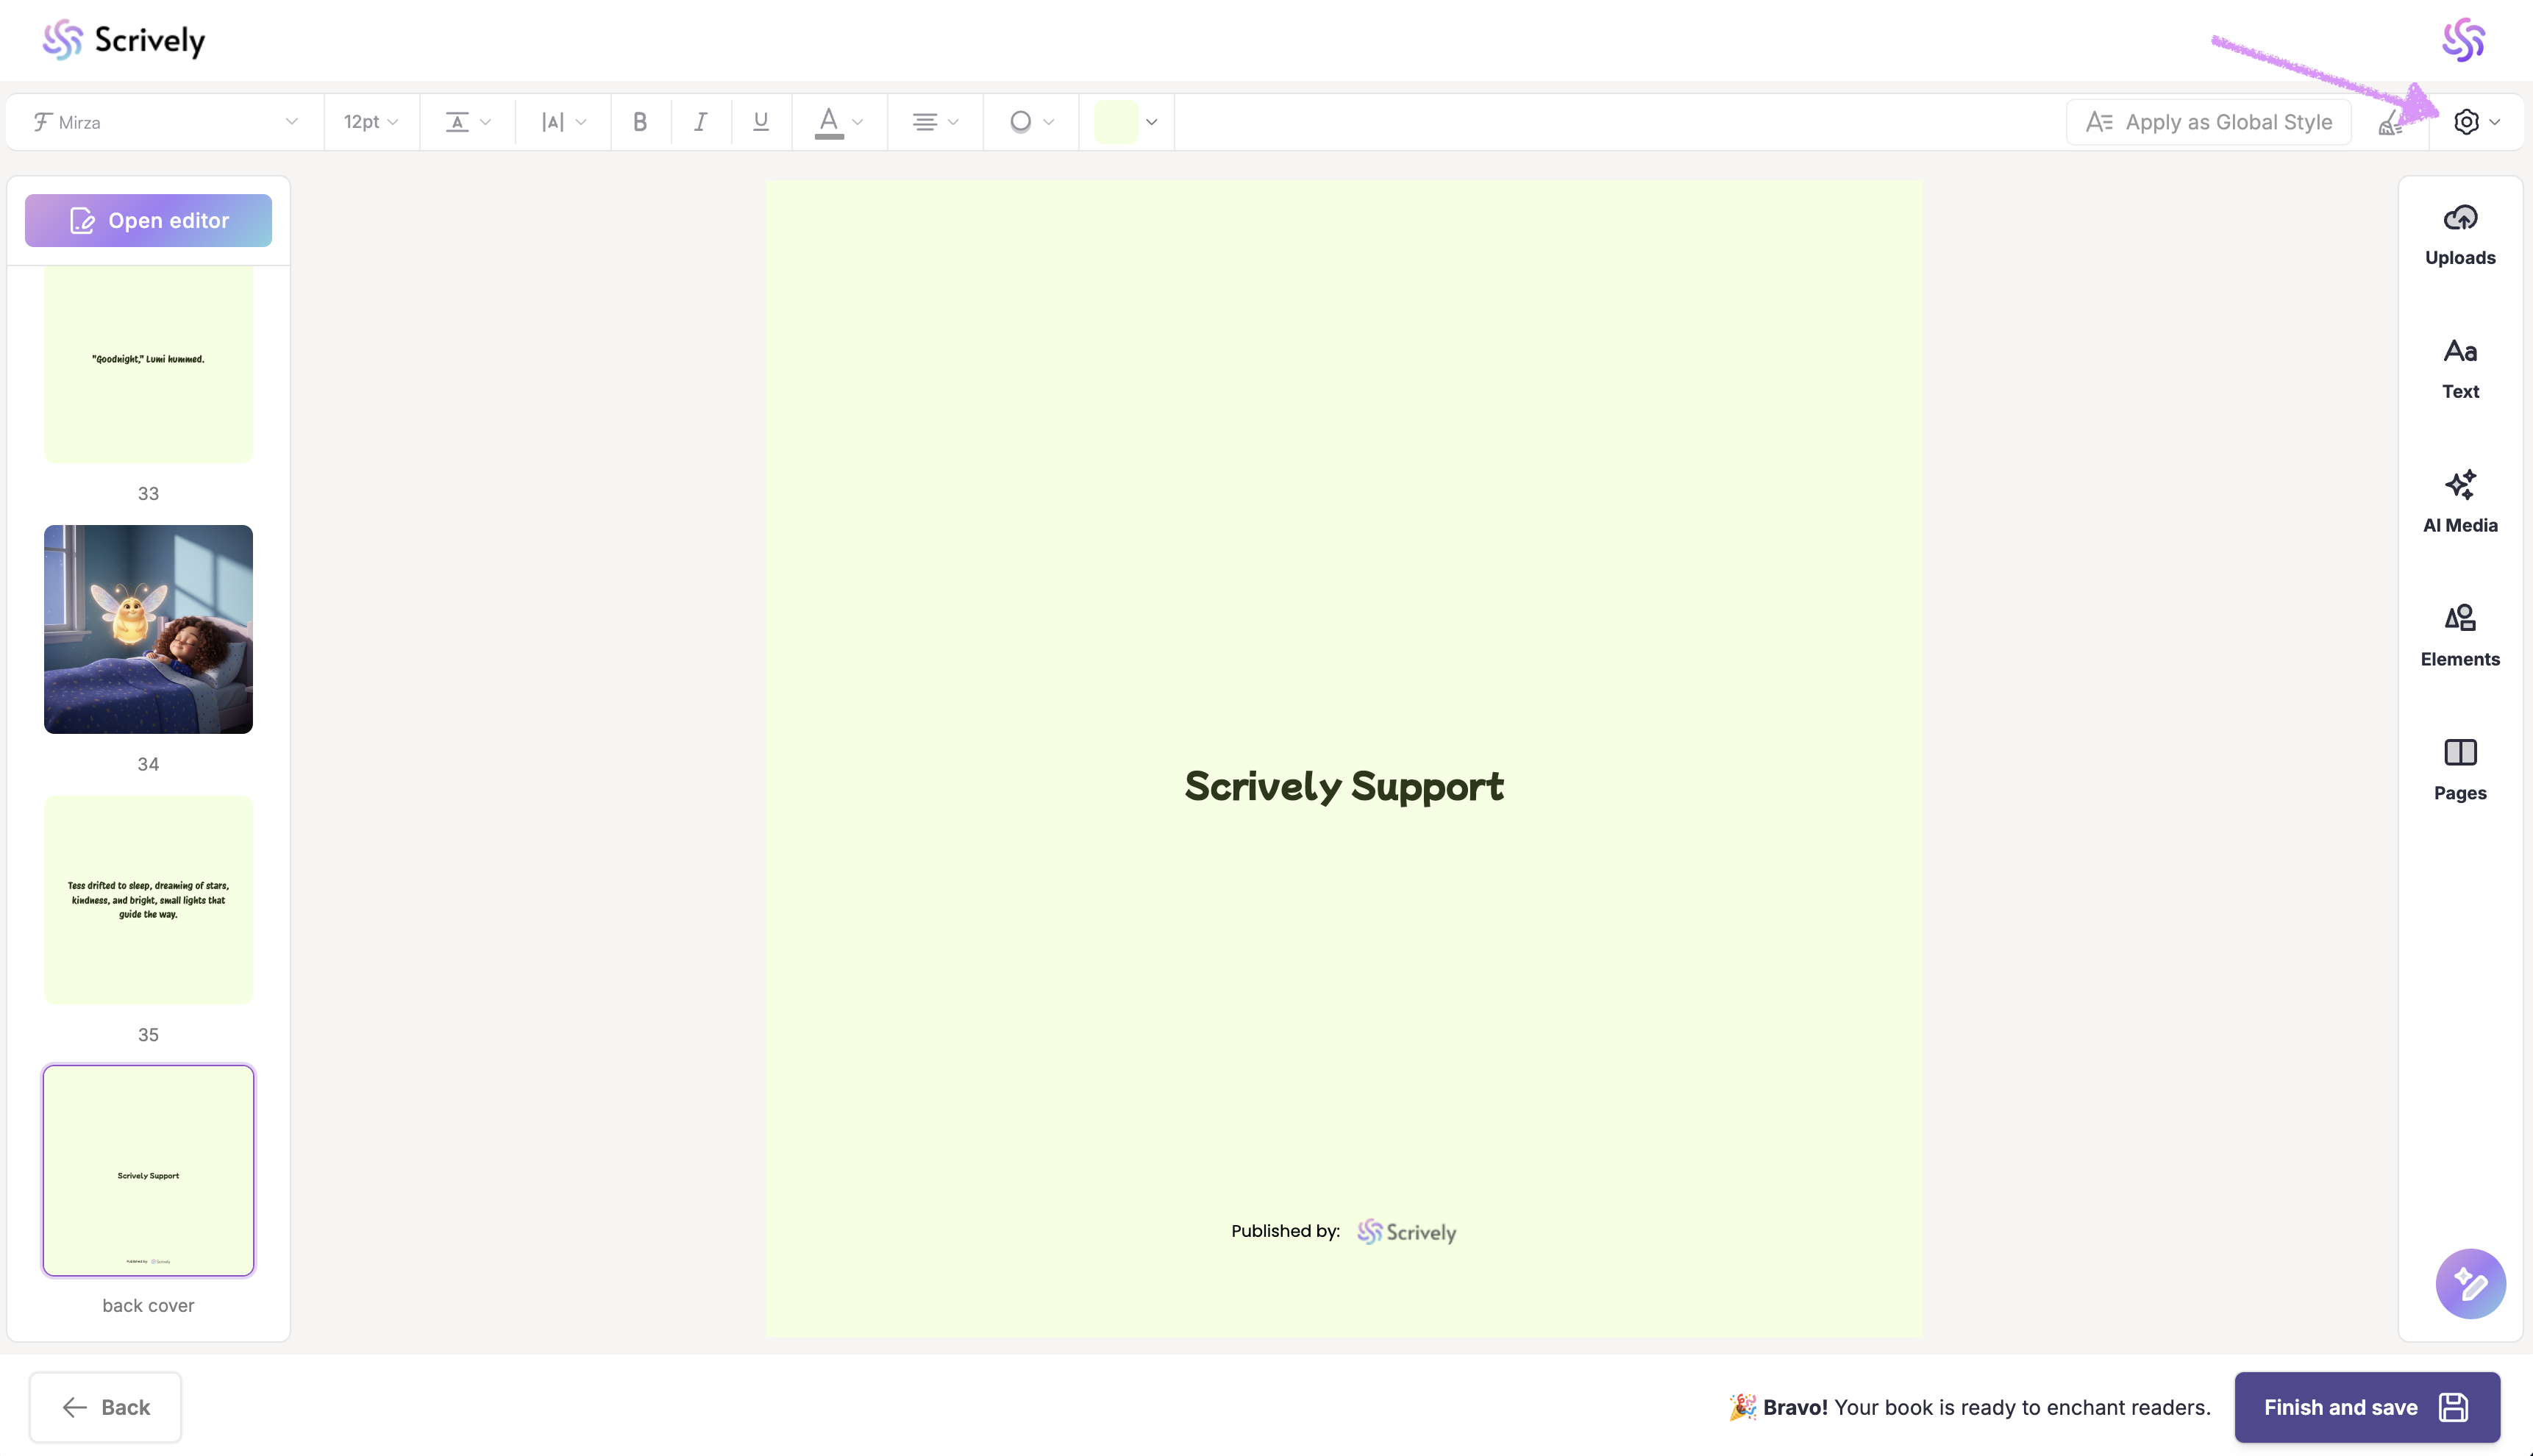Click the Open editor button

click(x=148, y=220)
